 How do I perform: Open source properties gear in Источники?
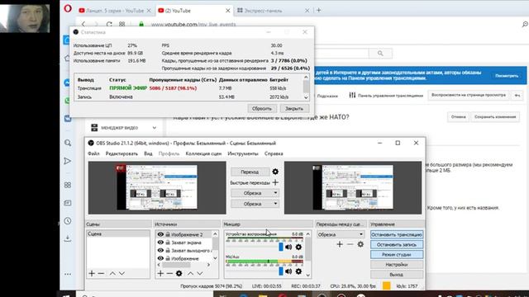pos(179,273)
